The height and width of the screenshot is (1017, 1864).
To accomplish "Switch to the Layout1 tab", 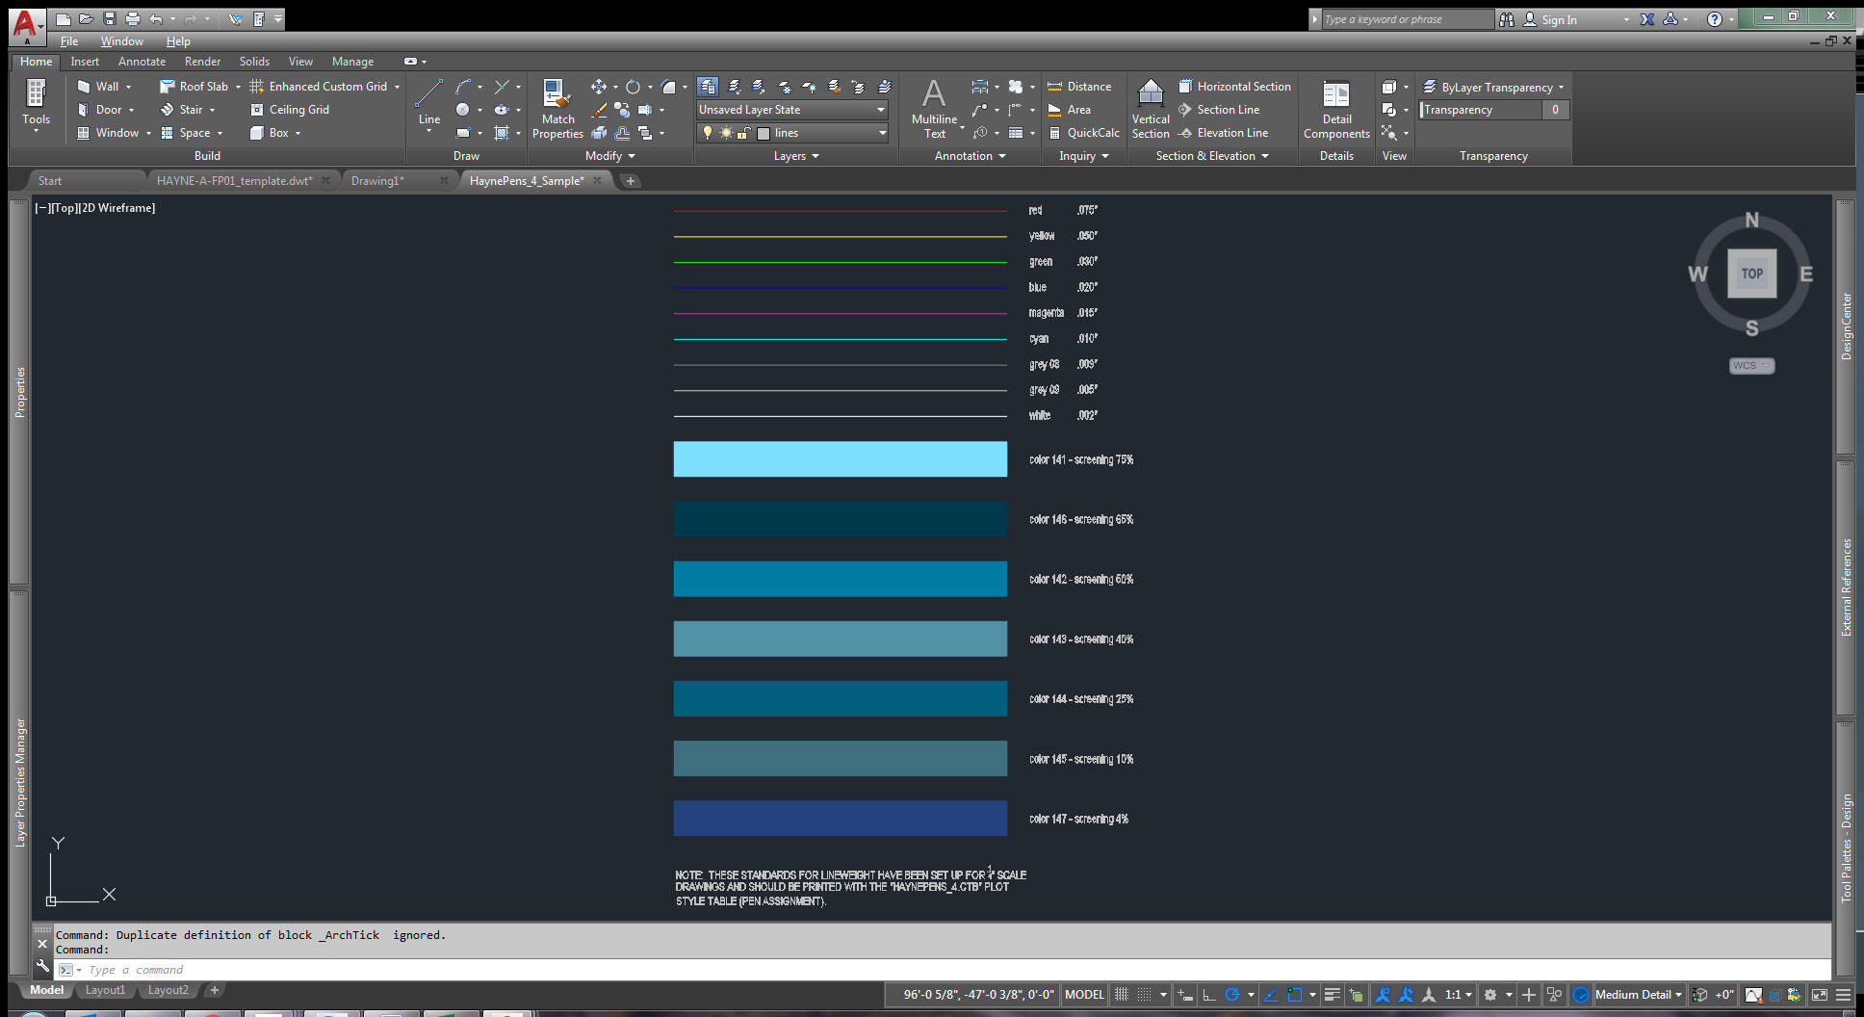I will pyautogui.click(x=105, y=990).
